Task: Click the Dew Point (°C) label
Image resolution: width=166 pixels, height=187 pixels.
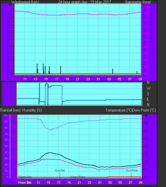Action: pos(144,110)
